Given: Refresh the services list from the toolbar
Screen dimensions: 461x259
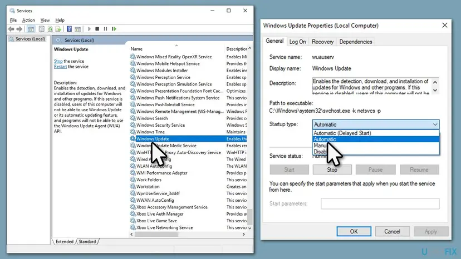Looking at the screenshot, I should (x=50, y=29).
